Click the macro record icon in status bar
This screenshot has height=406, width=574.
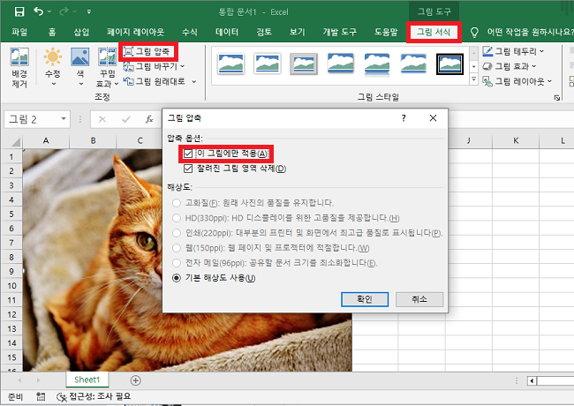point(41,396)
